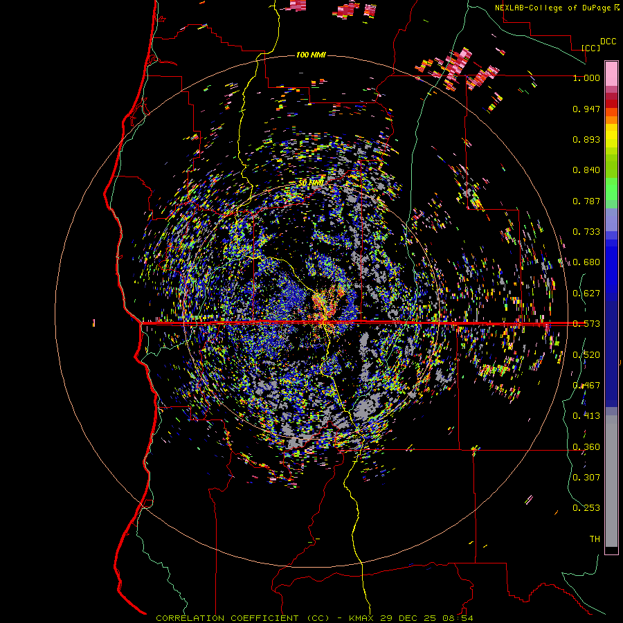This screenshot has height=623, width=623.
Task: Click the 0.840 color scale label
Action: pyautogui.click(x=586, y=170)
